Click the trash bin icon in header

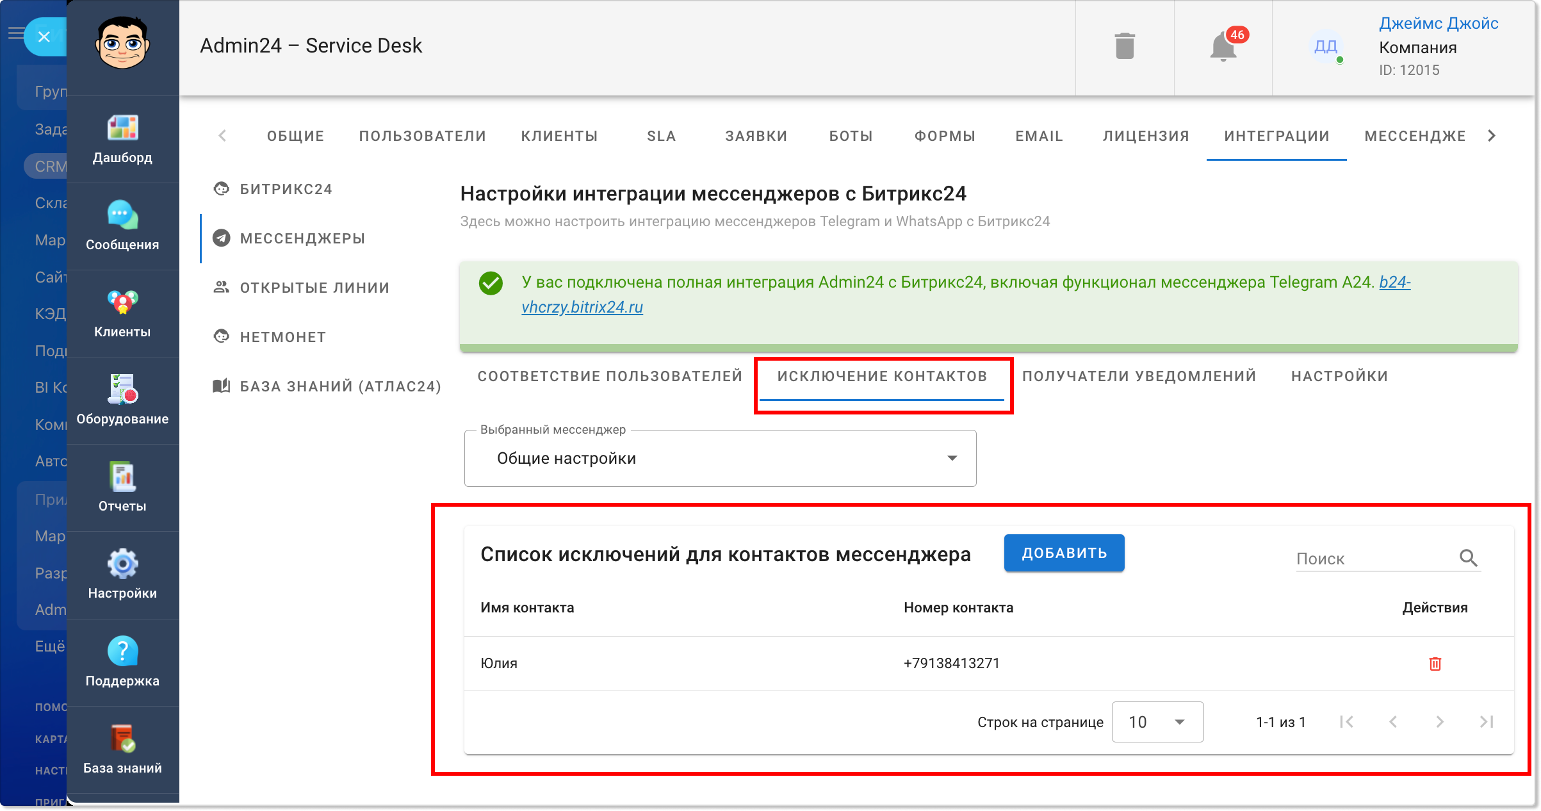point(1125,46)
